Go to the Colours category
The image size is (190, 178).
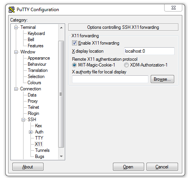point(34,83)
